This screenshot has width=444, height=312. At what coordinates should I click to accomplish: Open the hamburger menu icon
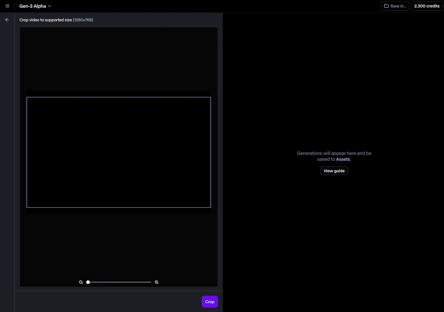7,6
